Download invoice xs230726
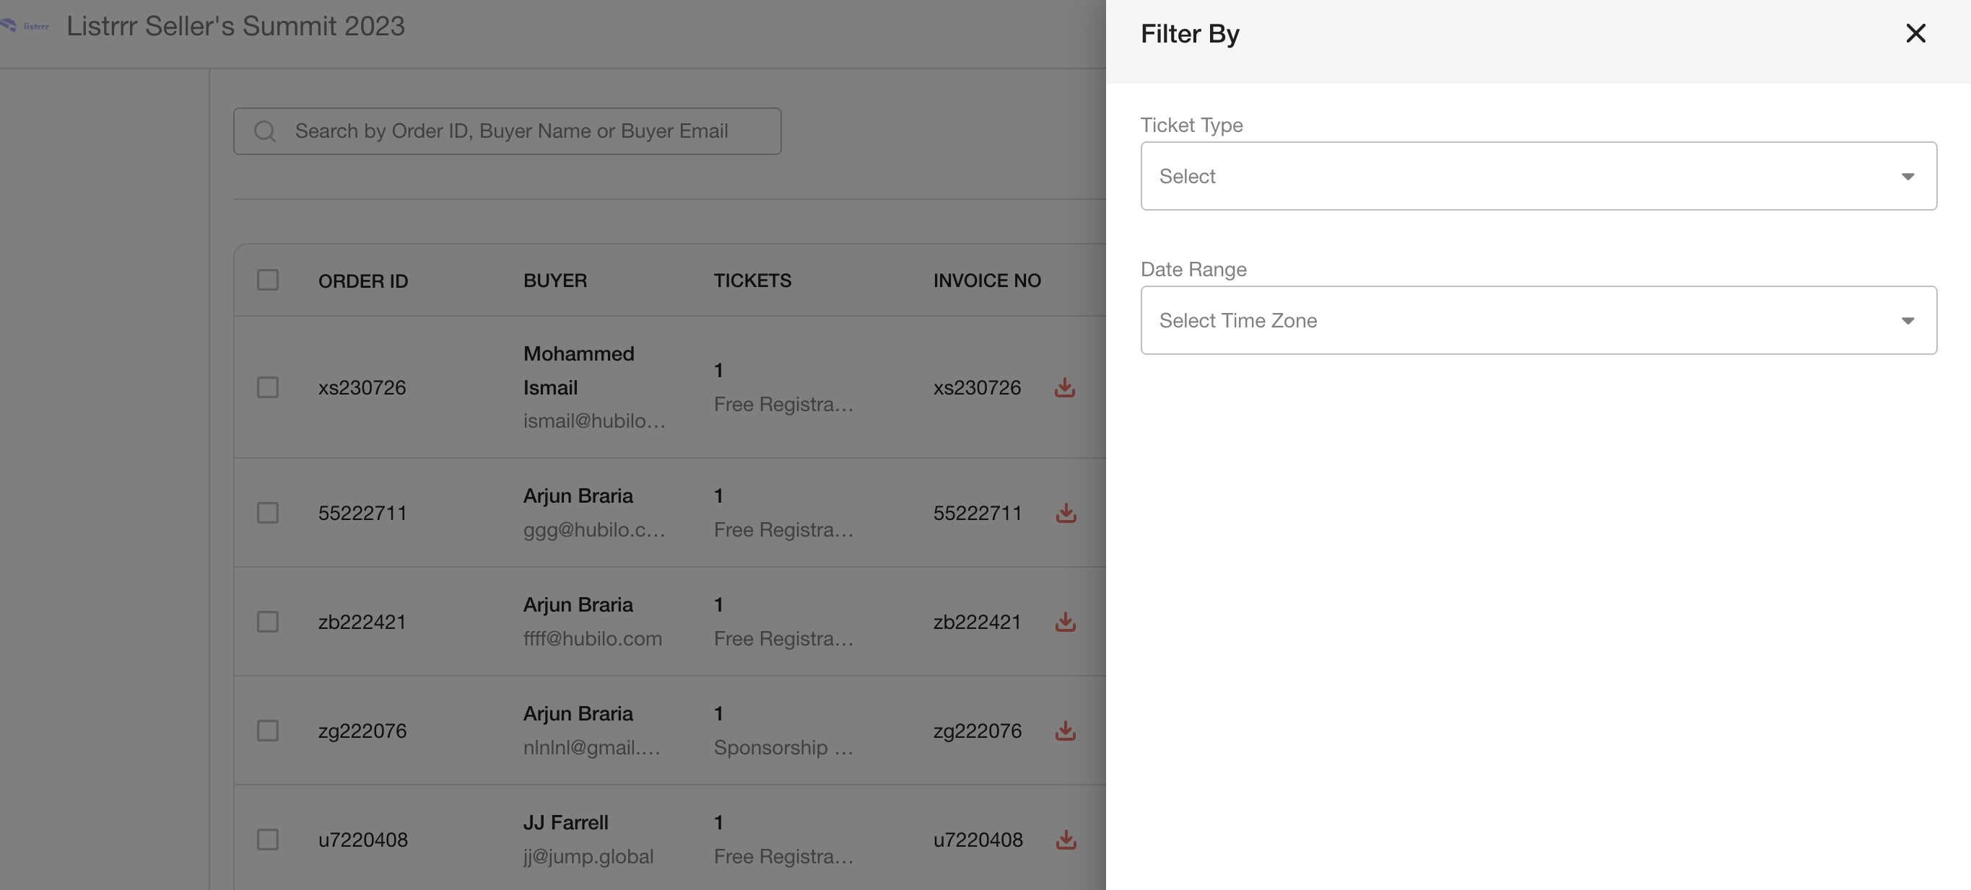The image size is (1971, 890). (x=1064, y=387)
